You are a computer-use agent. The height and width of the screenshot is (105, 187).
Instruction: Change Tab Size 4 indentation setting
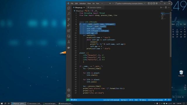click(x=124, y=100)
